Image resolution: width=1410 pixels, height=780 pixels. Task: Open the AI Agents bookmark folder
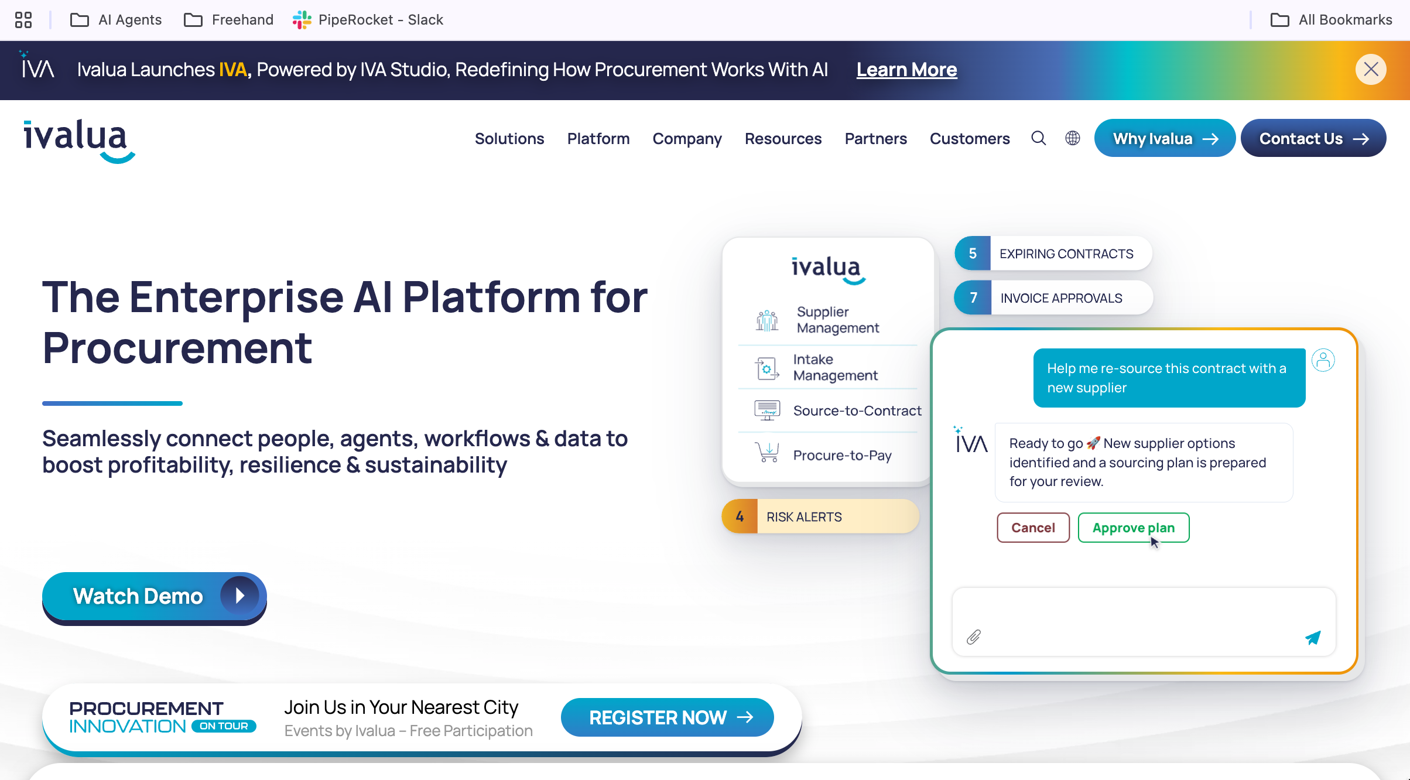click(116, 20)
